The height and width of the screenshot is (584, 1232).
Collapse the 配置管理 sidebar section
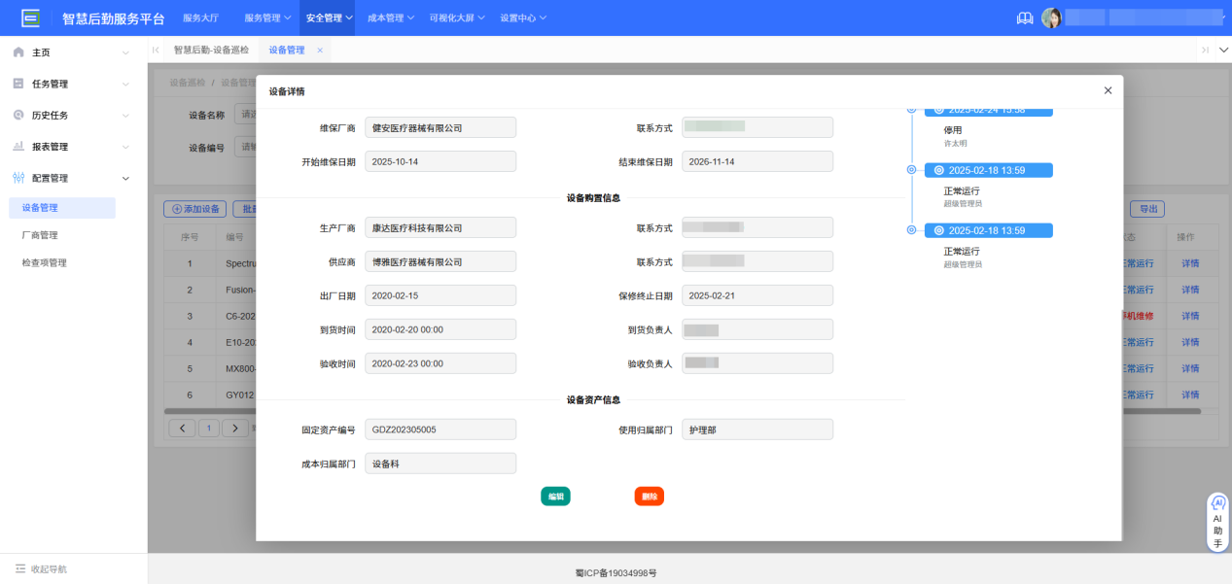click(123, 177)
